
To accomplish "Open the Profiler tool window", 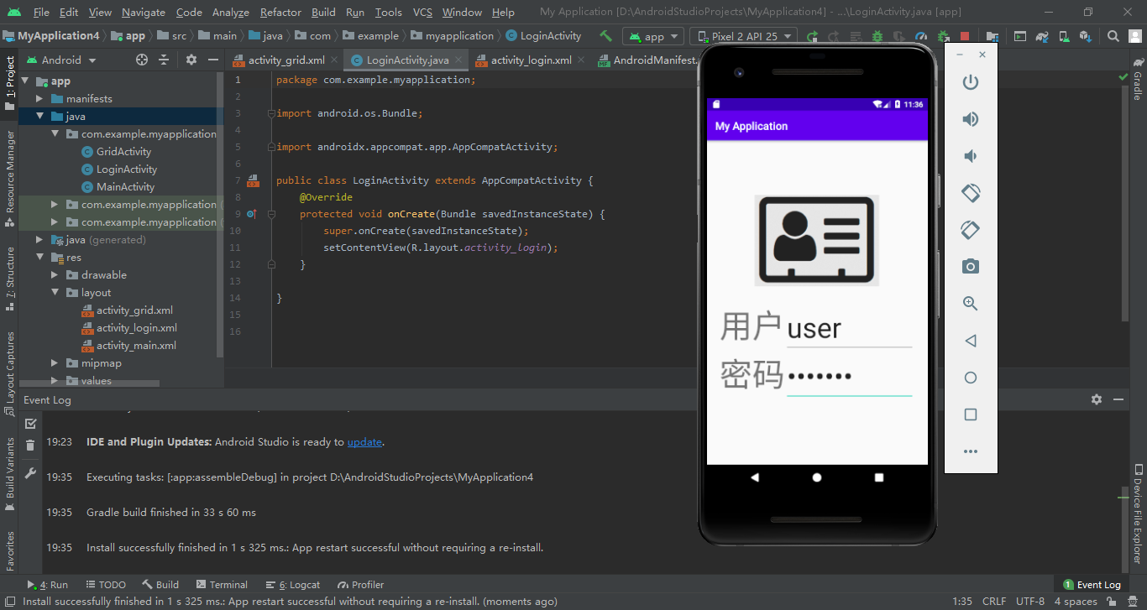I will coord(360,585).
